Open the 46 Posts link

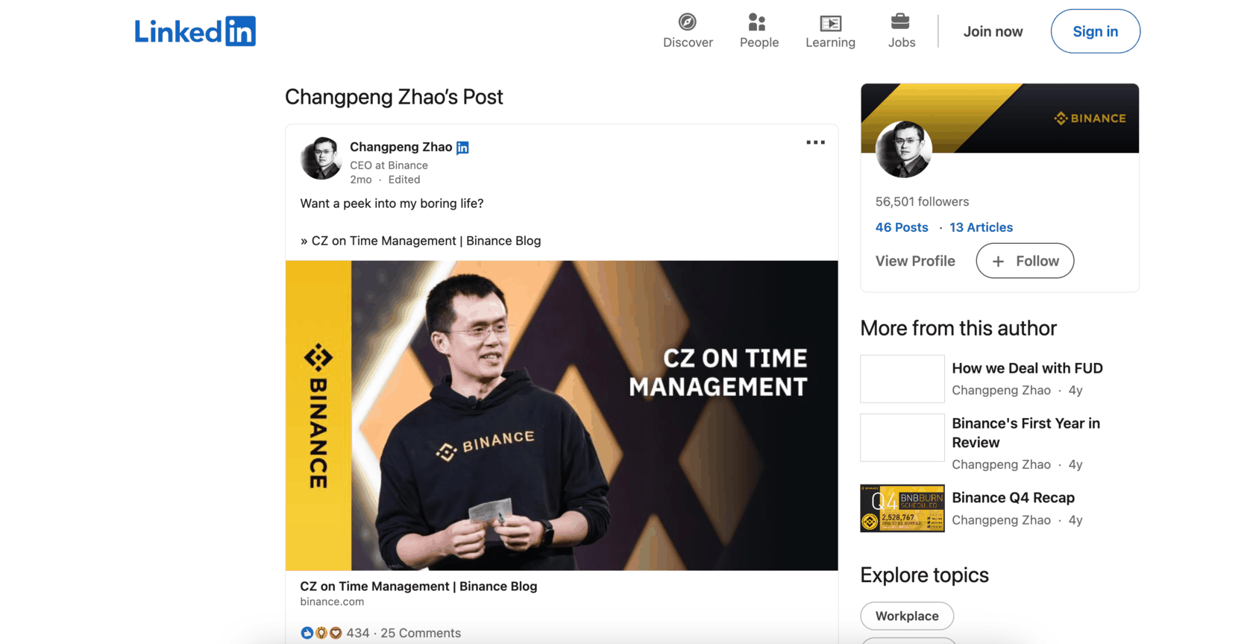[902, 227]
